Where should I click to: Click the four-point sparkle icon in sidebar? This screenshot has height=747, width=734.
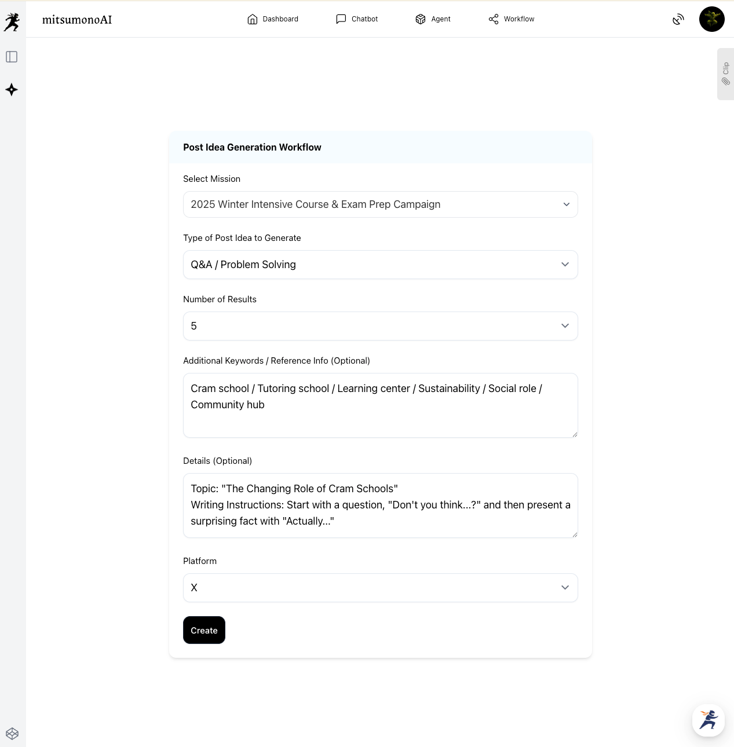(12, 90)
